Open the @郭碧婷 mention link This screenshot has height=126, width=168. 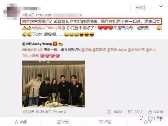pyautogui.click(x=99, y=50)
